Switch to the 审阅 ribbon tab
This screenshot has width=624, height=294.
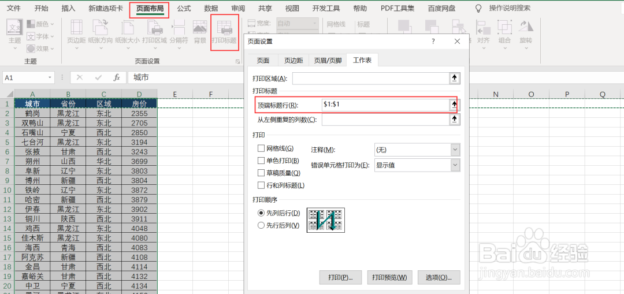[x=238, y=8]
